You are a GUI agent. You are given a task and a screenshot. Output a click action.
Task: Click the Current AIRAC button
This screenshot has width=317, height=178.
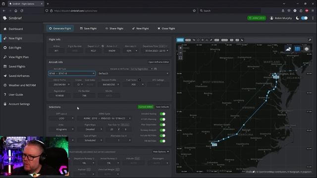pyautogui.click(x=146, y=107)
